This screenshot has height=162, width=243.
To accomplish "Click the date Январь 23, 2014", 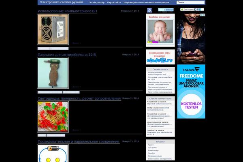I will coord(130,141).
